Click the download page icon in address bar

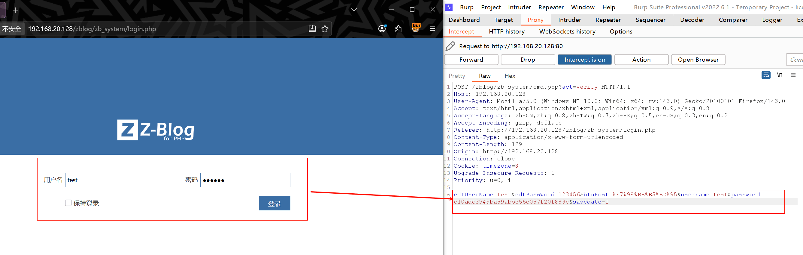click(312, 29)
